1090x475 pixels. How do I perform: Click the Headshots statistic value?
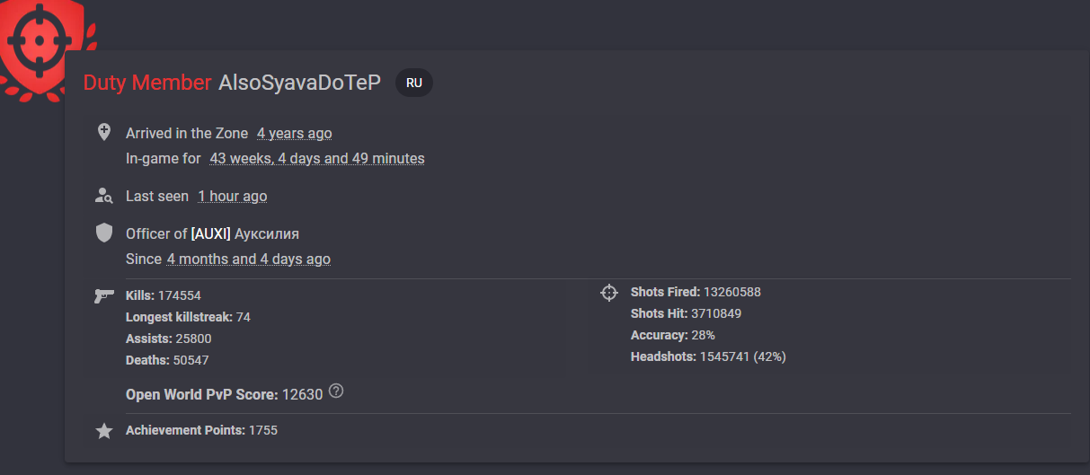[743, 356]
